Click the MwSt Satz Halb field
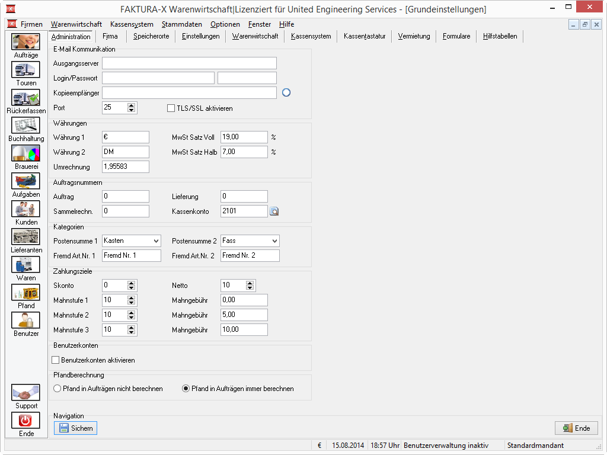Viewport: 607px width, 455px height. pyautogui.click(x=244, y=152)
